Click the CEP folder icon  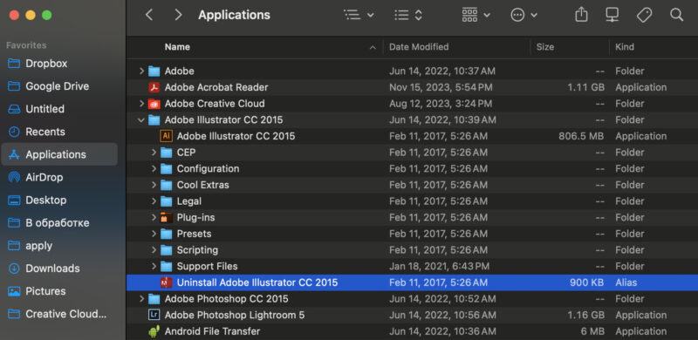(166, 153)
